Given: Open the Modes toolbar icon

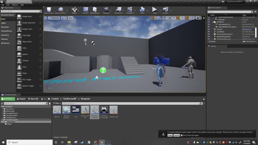Looking at the screenshot, I should [x=74, y=10].
